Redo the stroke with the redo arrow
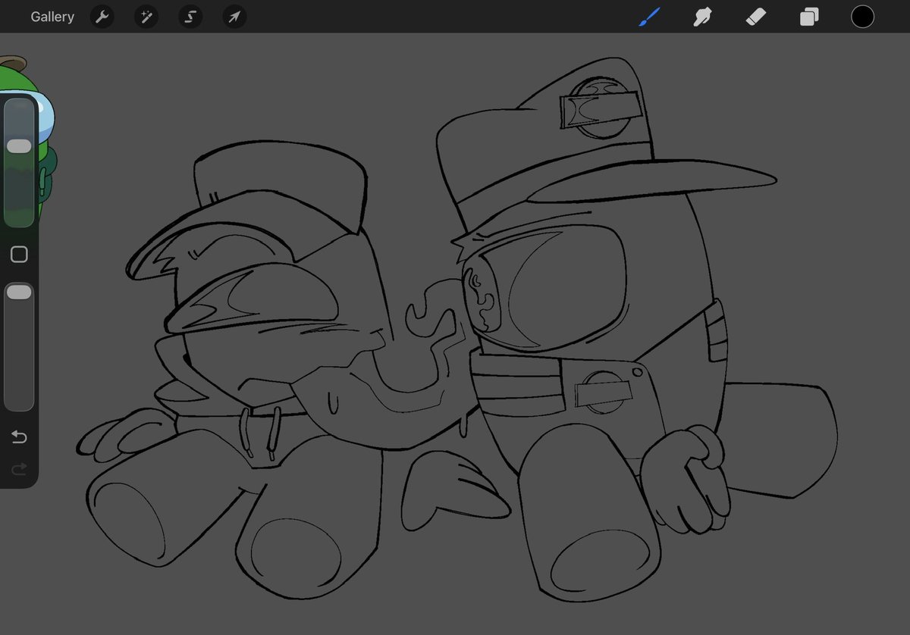Viewport: 910px width, 635px height. pyautogui.click(x=19, y=470)
